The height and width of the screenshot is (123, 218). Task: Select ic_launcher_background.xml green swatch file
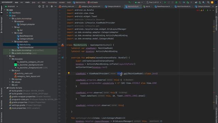[x=29, y=65]
